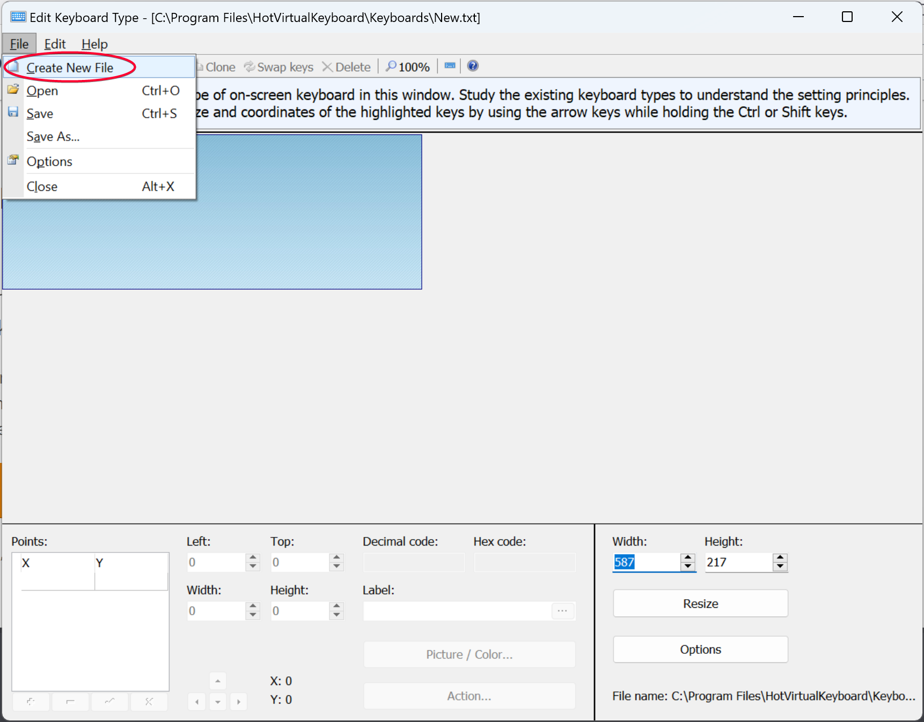Click the keyboard Width field showing 587
The image size is (924, 722).
(x=647, y=562)
